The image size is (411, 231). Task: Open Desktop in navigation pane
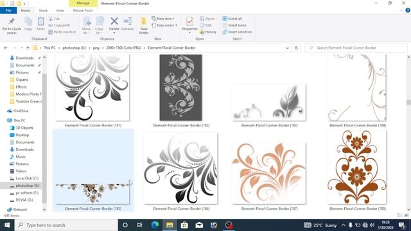[x=22, y=135]
